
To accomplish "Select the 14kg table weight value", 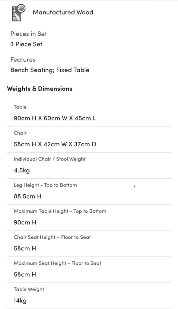I will [x=20, y=301].
